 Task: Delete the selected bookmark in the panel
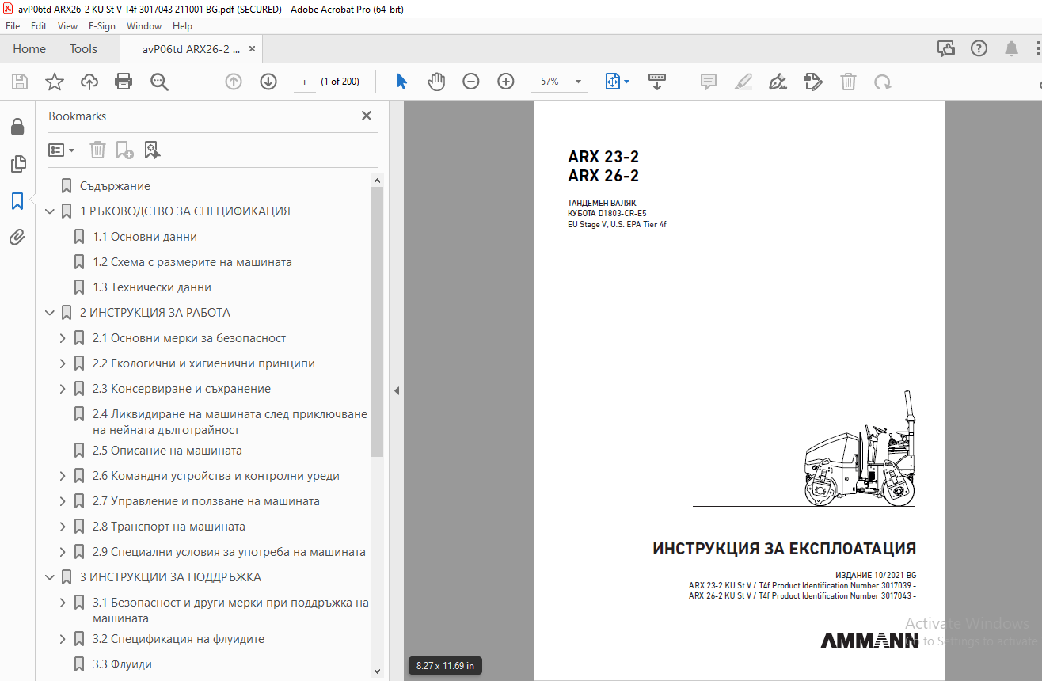coord(97,150)
